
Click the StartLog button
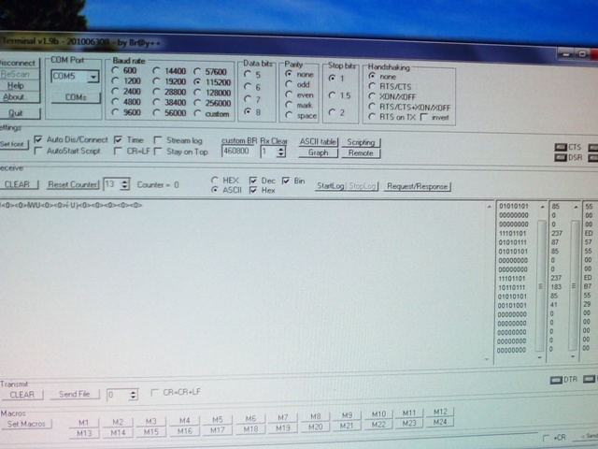pyautogui.click(x=330, y=186)
